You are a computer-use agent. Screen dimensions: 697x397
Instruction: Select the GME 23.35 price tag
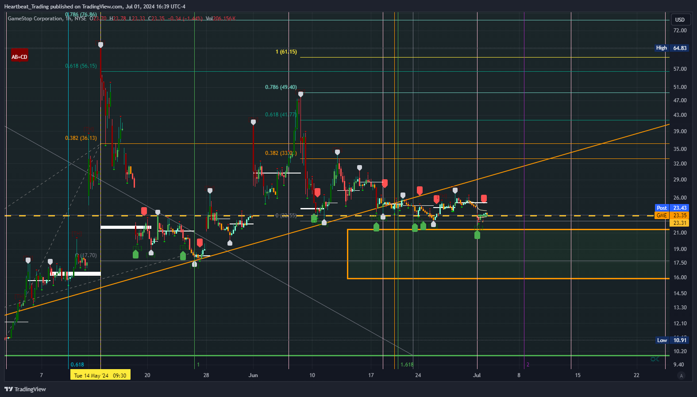[672, 216]
